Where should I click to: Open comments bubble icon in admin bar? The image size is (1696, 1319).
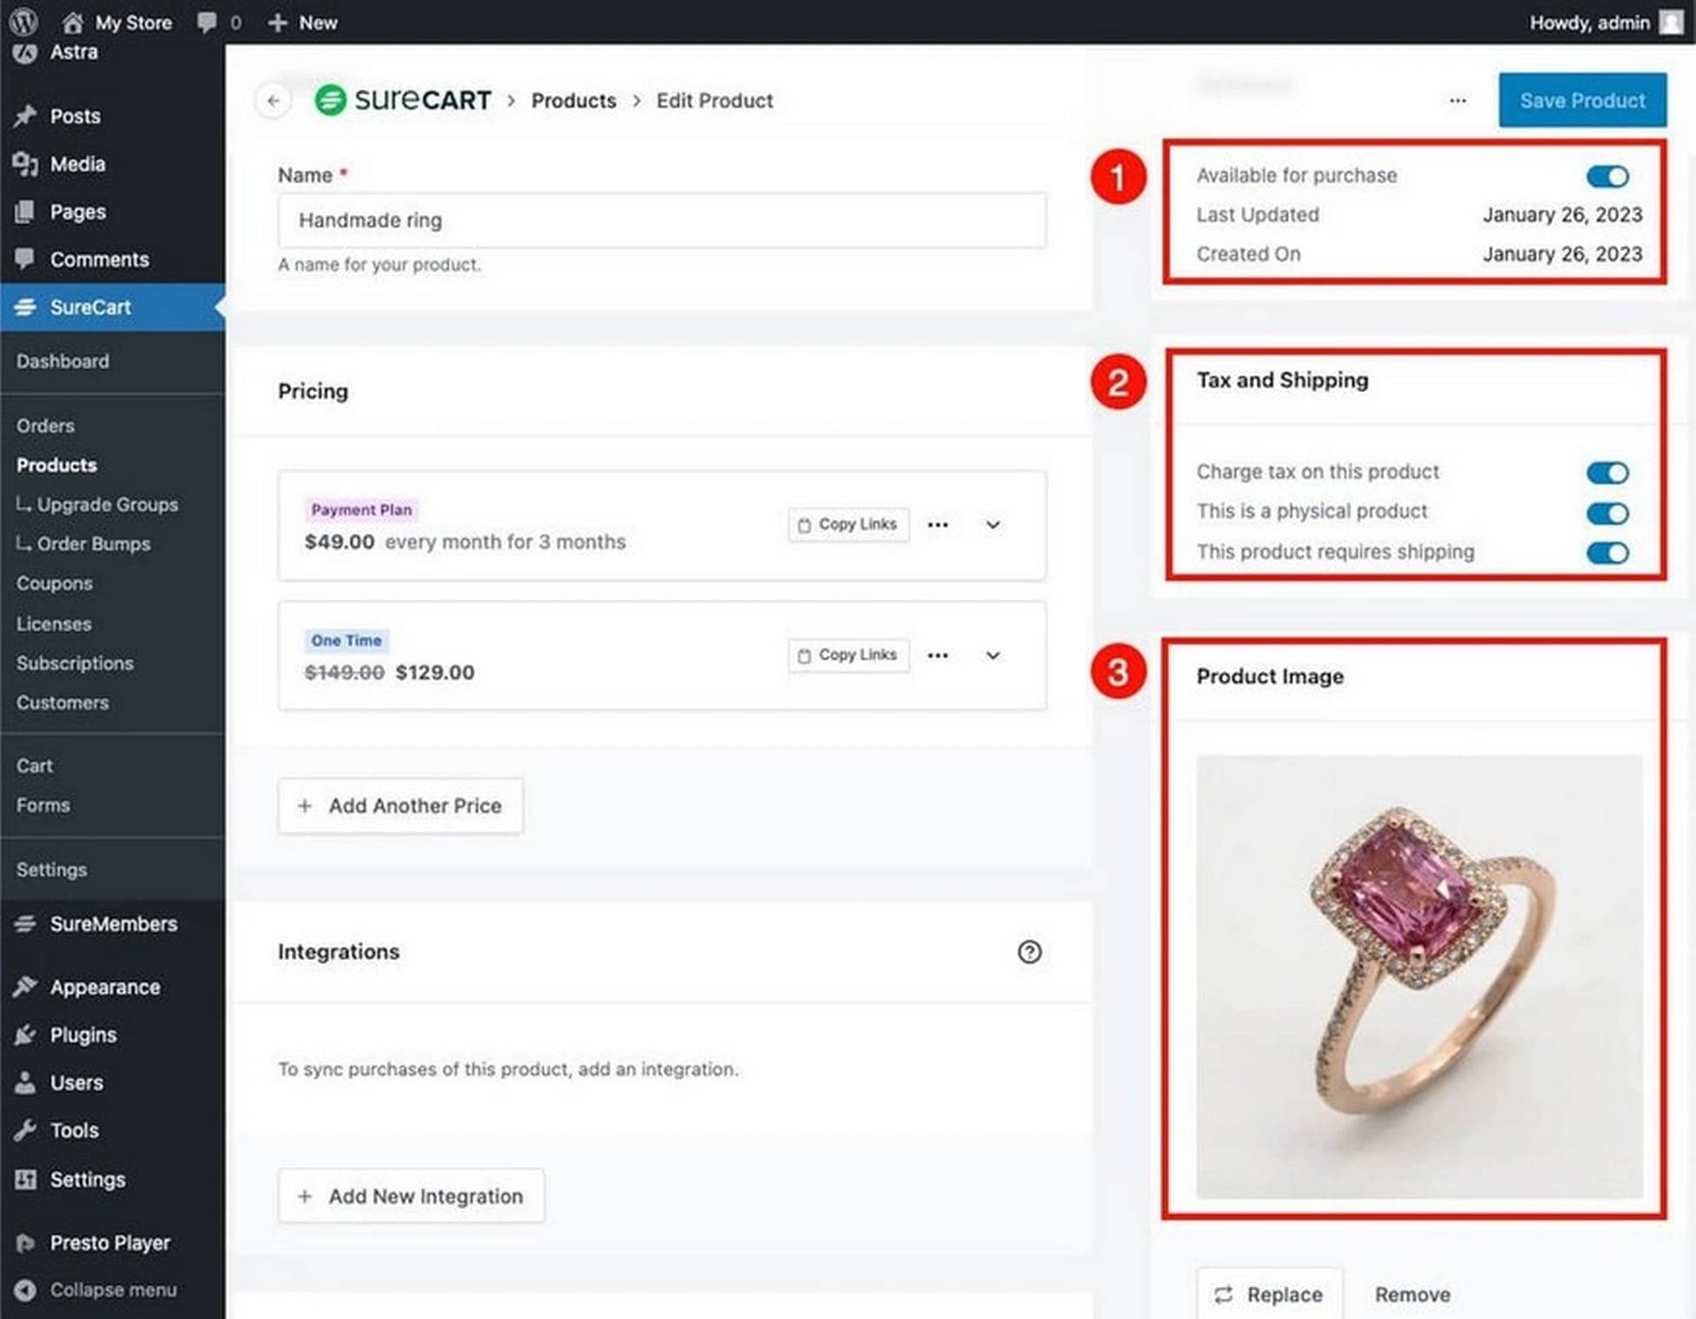coord(207,22)
